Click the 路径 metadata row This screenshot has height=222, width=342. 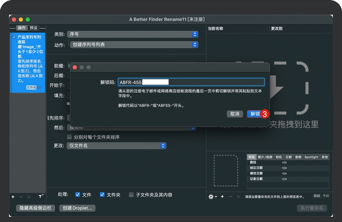pyautogui.click(x=288, y=162)
